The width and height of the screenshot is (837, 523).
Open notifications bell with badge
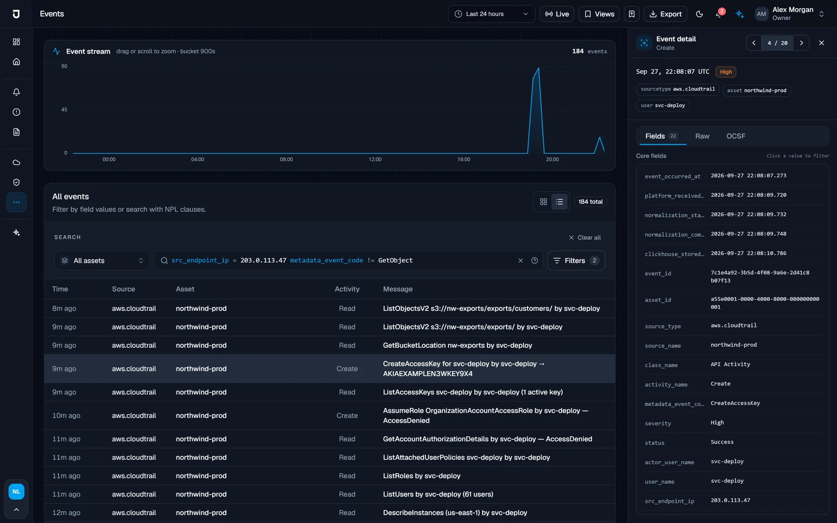719,14
